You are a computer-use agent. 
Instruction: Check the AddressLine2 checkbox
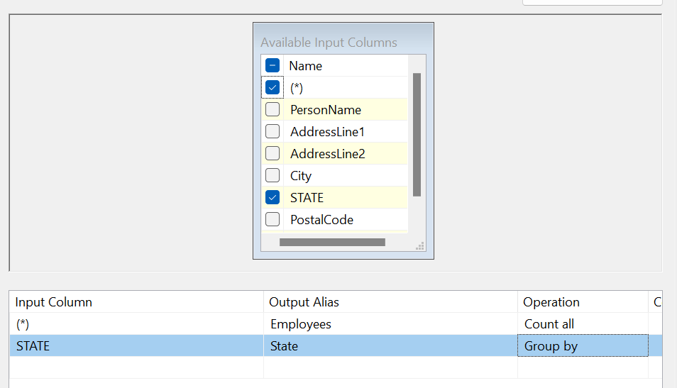(273, 153)
